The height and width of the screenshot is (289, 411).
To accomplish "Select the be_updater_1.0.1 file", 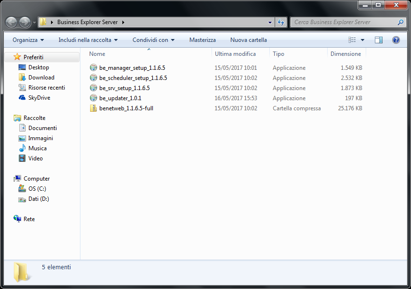I will point(120,98).
